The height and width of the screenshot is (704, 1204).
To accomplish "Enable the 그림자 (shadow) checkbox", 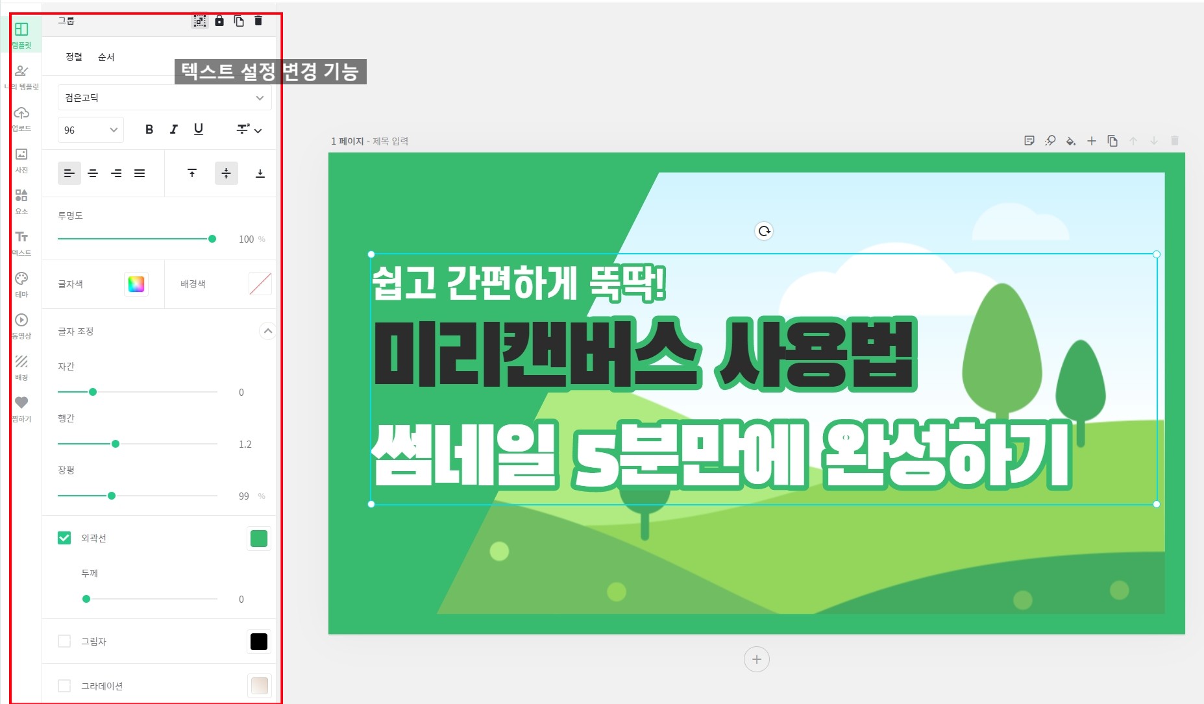I will [64, 641].
